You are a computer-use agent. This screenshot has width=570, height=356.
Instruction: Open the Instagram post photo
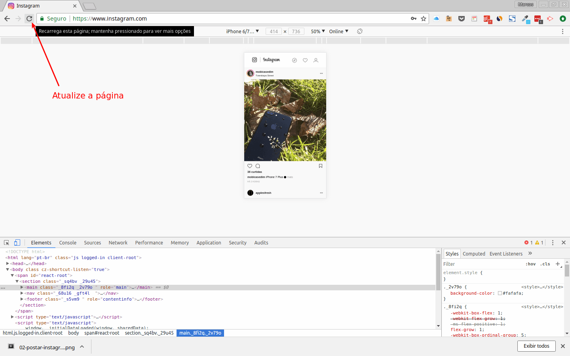285,120
